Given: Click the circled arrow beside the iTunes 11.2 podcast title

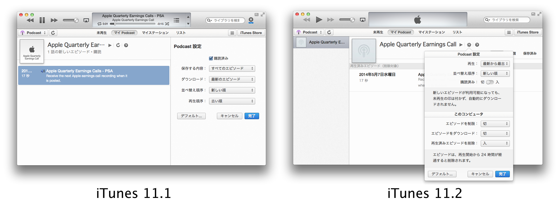Looking at the screenshot, I should 477,45.
